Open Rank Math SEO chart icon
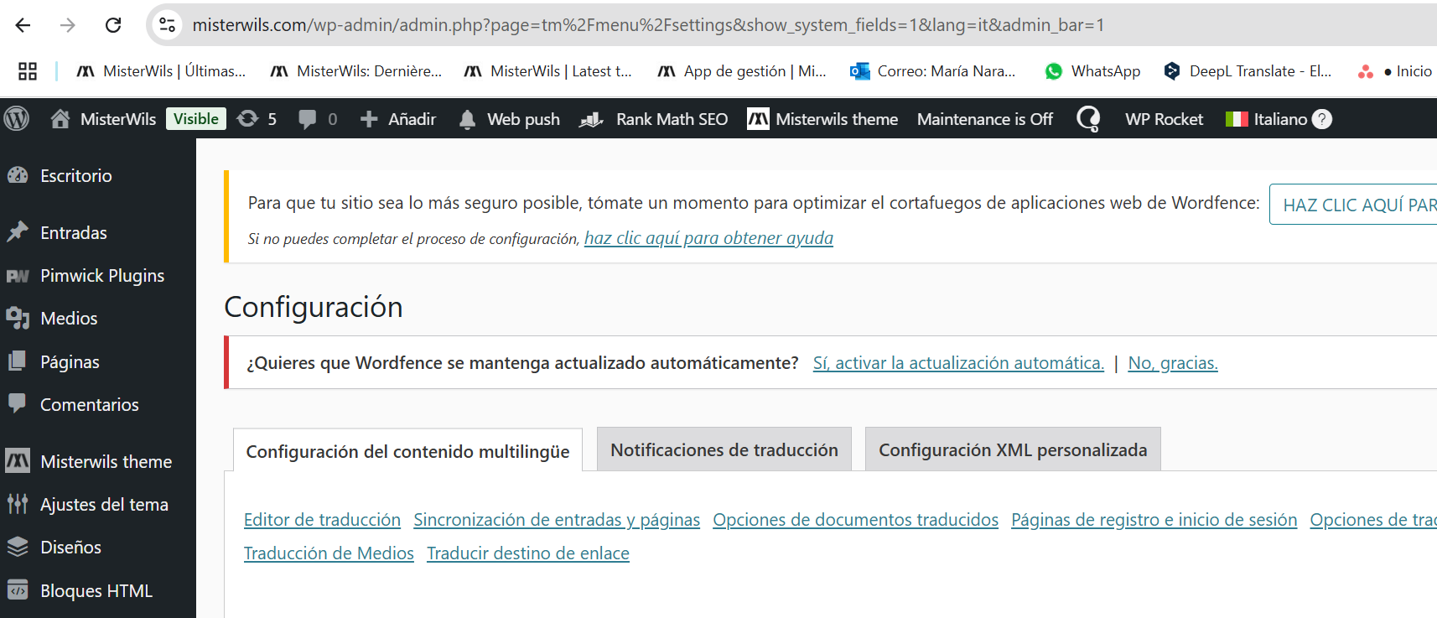This screenshot has height=618, width=1437. 591,120
